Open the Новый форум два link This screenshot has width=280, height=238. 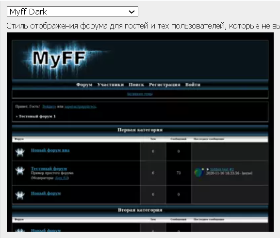50,150
